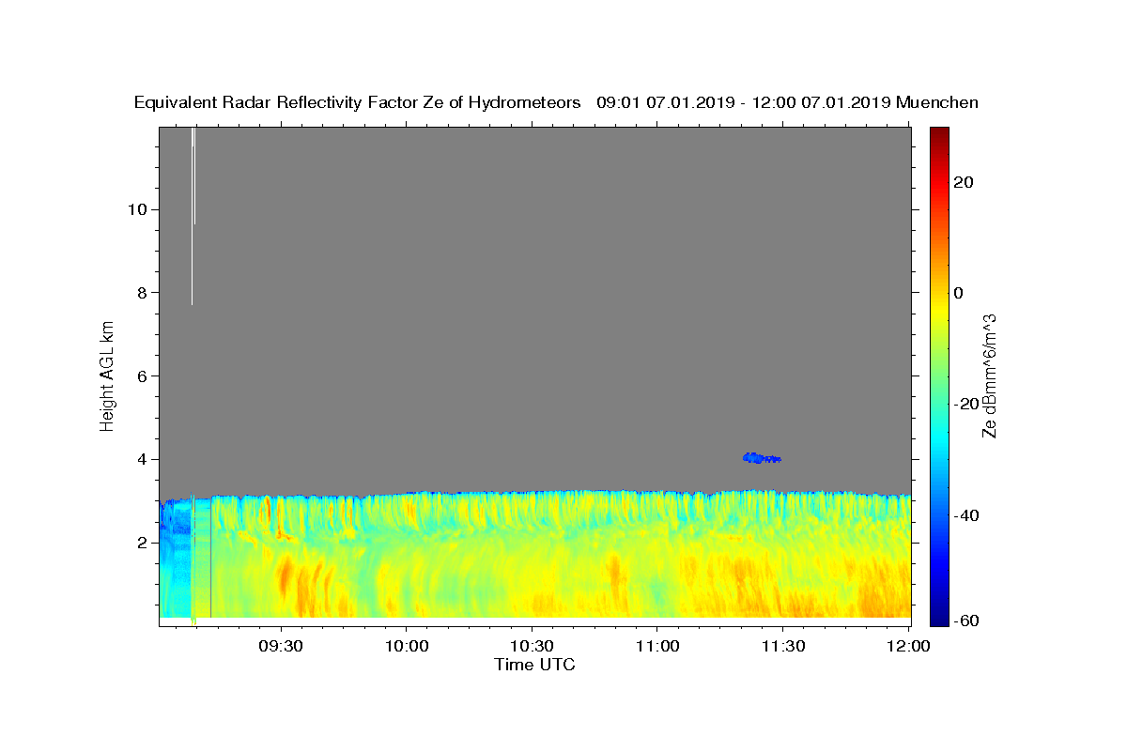
Task: Click the height tick label 2
Action: 142,543
